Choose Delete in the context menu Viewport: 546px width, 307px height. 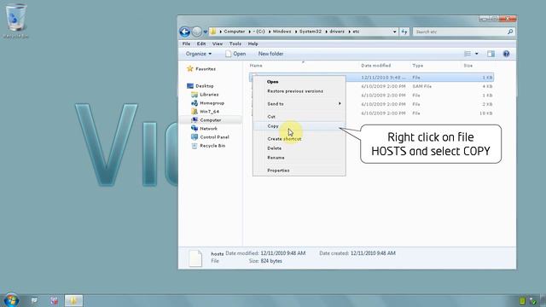click(274, 148)
